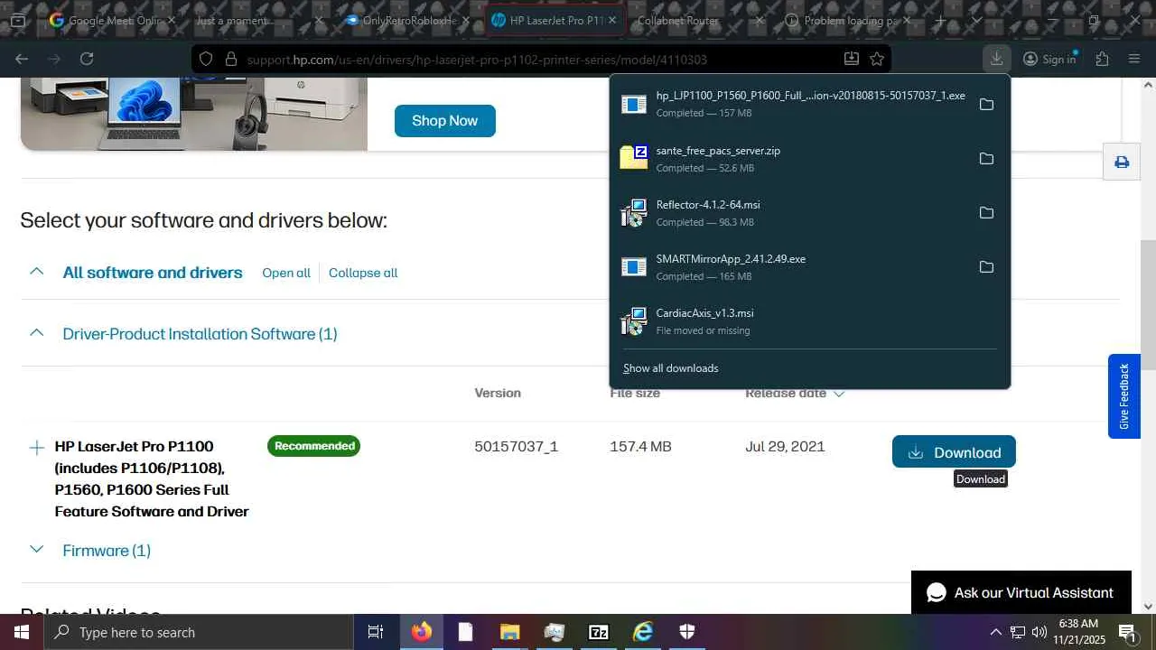Screen dimensions: 1156x650
Task: Open Windows Security from the taskbar
Action: (687, 632)
